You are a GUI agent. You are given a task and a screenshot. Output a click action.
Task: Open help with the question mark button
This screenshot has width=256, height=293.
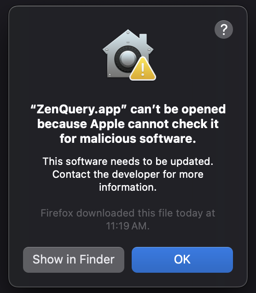[x=223, y=29]
